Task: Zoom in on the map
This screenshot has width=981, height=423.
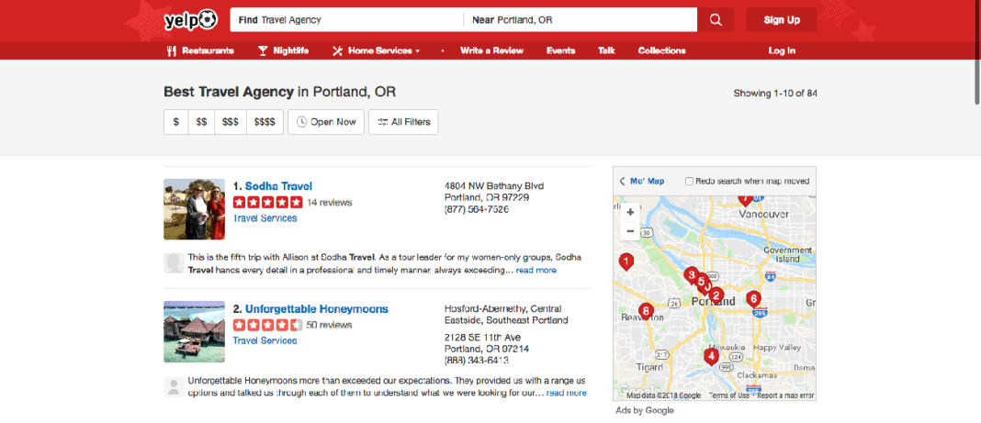Action: pyautogui.click(x=630, y=213)
